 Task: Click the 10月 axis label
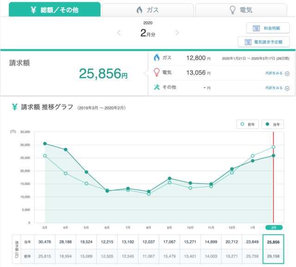coord(190,228)
